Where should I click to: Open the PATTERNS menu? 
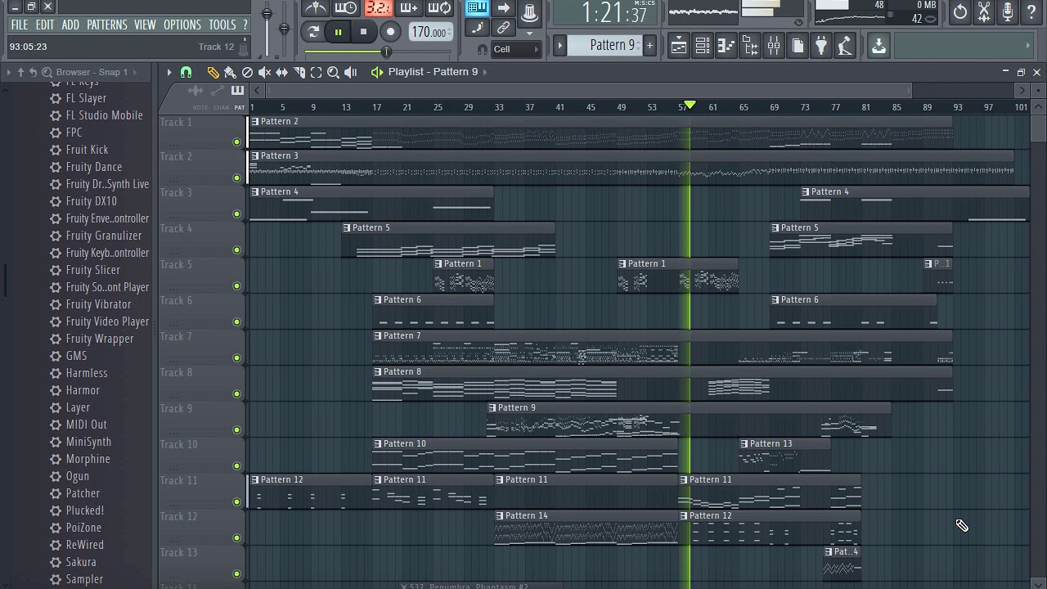(107, 25)
